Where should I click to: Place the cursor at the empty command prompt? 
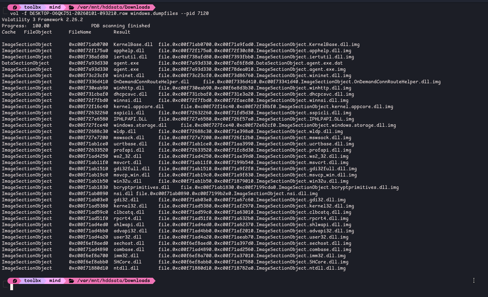tap(12, 287)
